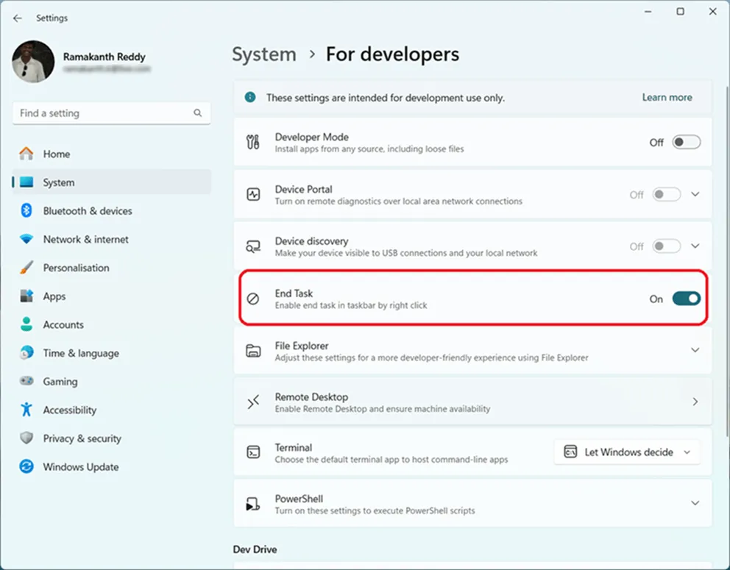Open the Terminal 'Let Windows decide' dropdown

click(627, 452)
